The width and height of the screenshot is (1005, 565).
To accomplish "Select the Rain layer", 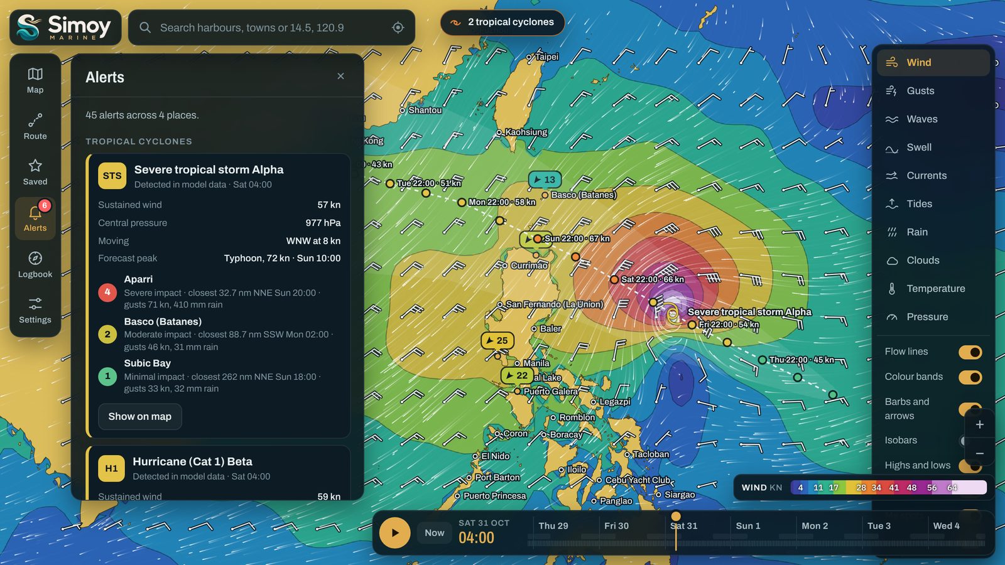I will coord(933,232).
